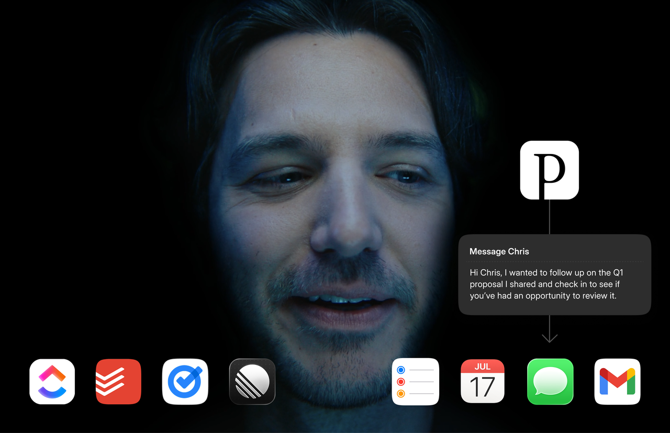This screenshot has height=433, width=670.
Task: Click the line connecting P icon to card
Action: 549,217
